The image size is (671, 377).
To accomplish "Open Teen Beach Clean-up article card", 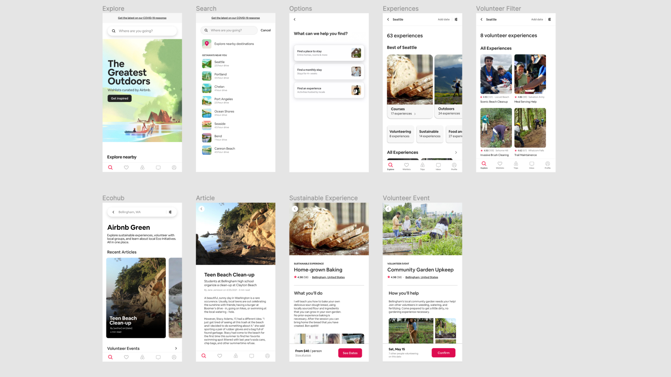I will [136, 297].
